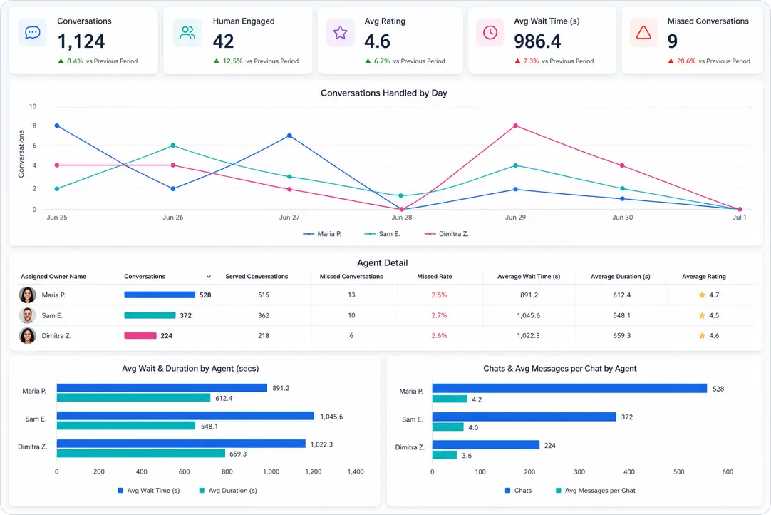Click Maria P.'s Jun 25 data point
Screen dimensions: 771x515
point(57,126)
